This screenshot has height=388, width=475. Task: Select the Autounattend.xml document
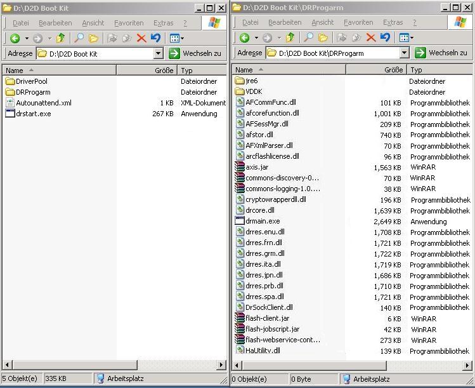pos(43,103)
